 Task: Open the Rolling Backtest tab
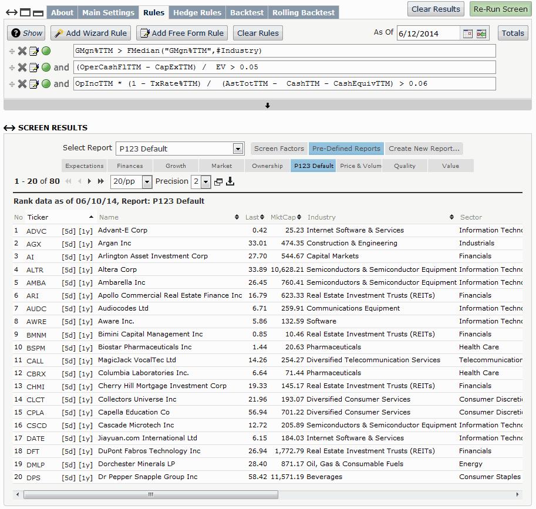tap(304, 13)
